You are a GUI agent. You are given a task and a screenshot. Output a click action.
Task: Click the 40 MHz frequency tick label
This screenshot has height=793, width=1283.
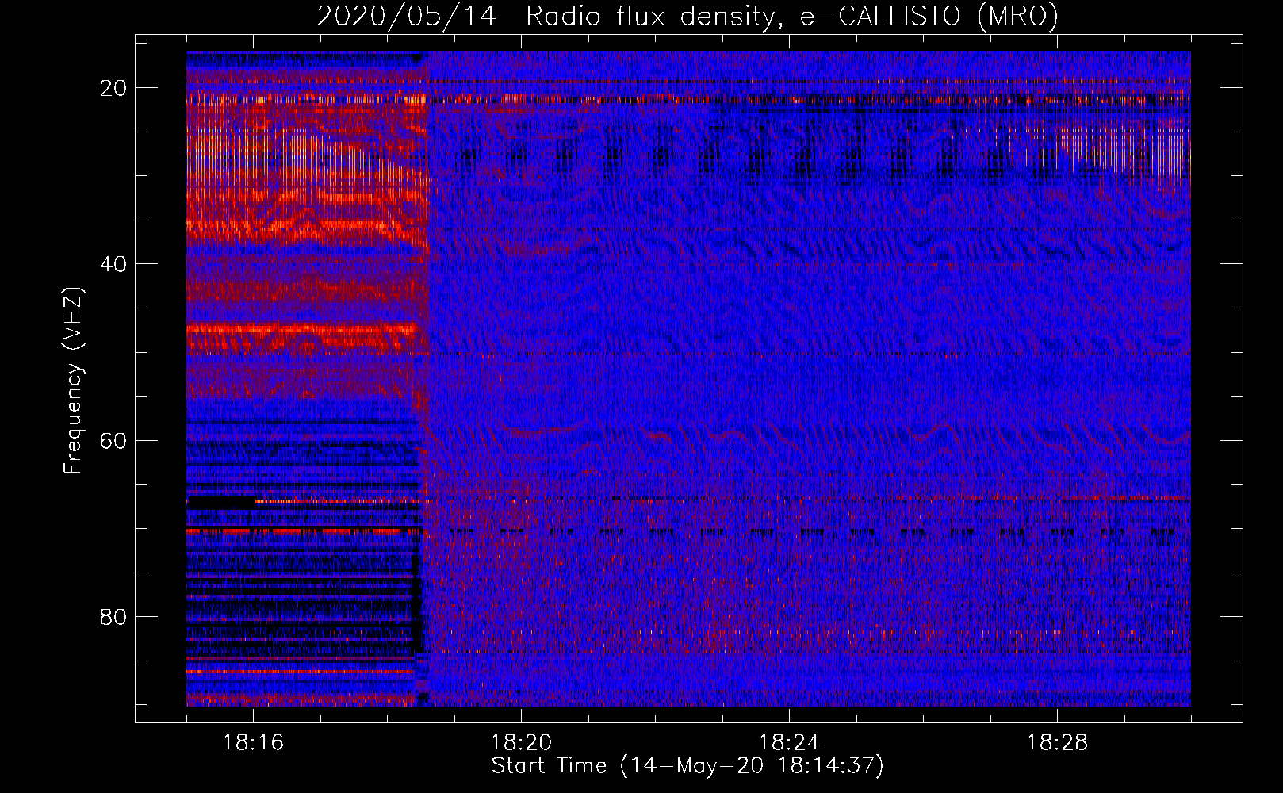(x=113, y=264)
